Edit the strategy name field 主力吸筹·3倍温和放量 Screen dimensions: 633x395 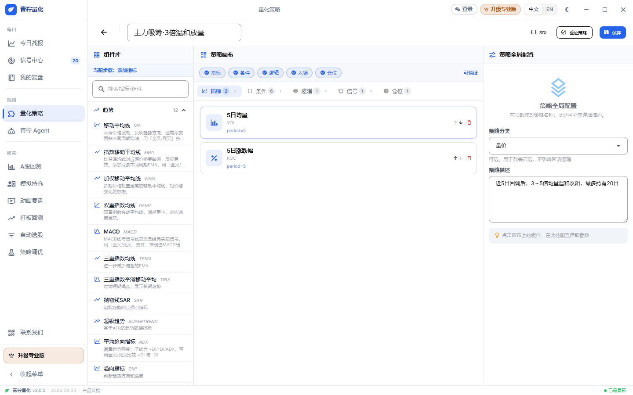click(184, 32)
